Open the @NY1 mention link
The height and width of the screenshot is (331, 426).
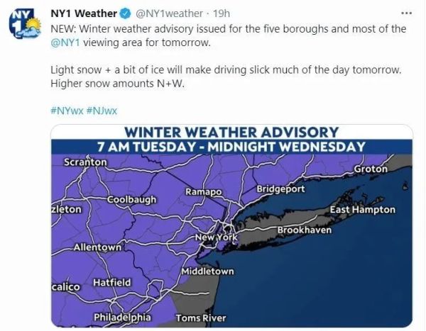point(65,43)
